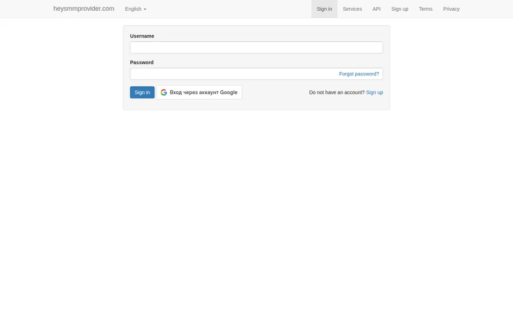Click the Вход через аккаунт Google button
The height and width of the screenshot is (321, 513).
pyautogui.click(x=199, y=93)
